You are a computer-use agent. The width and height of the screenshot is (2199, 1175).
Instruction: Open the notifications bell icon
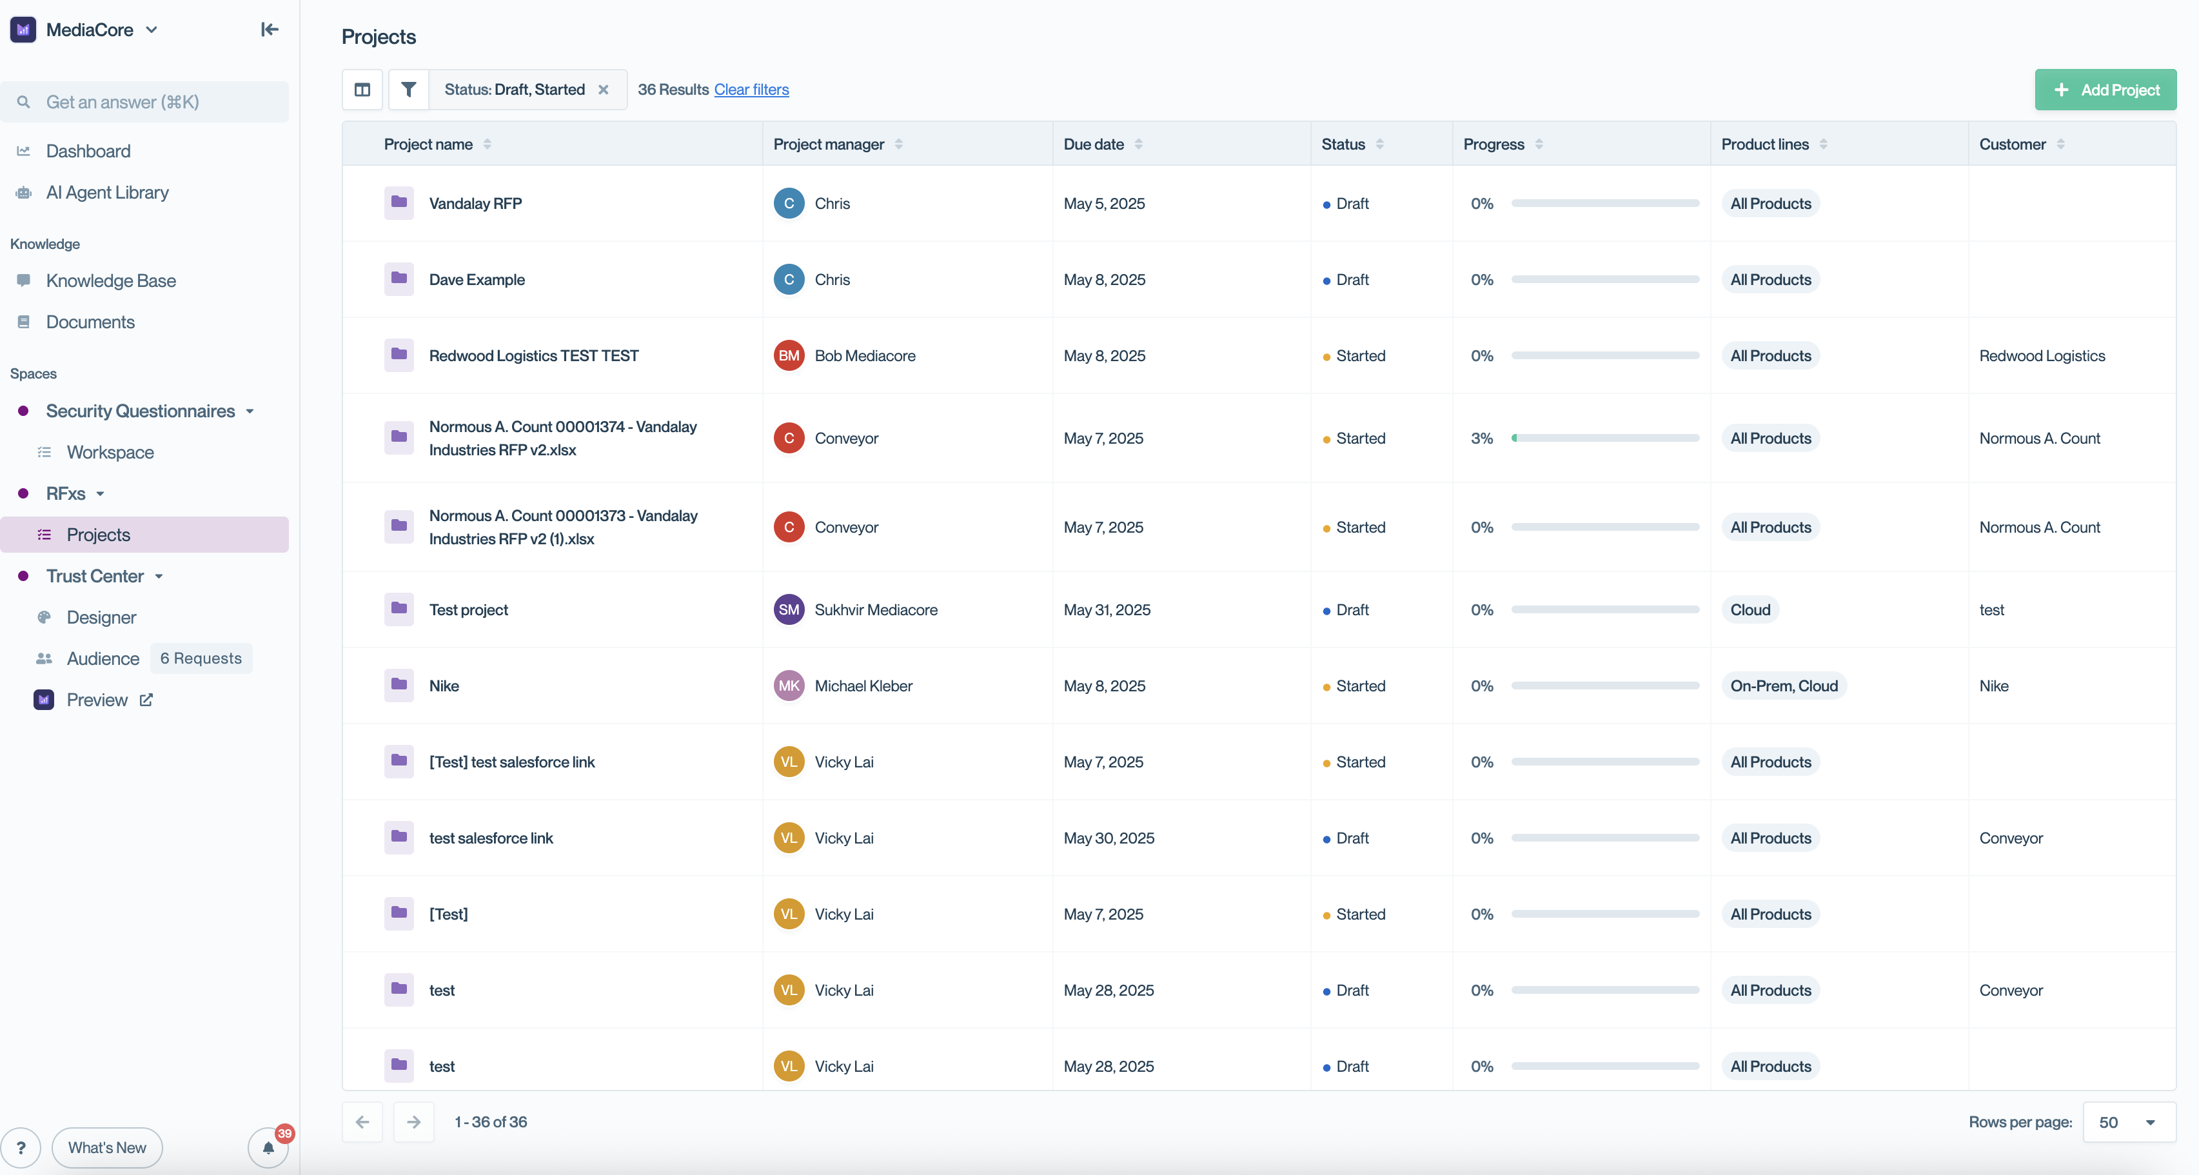click(x=268, y=1148)
